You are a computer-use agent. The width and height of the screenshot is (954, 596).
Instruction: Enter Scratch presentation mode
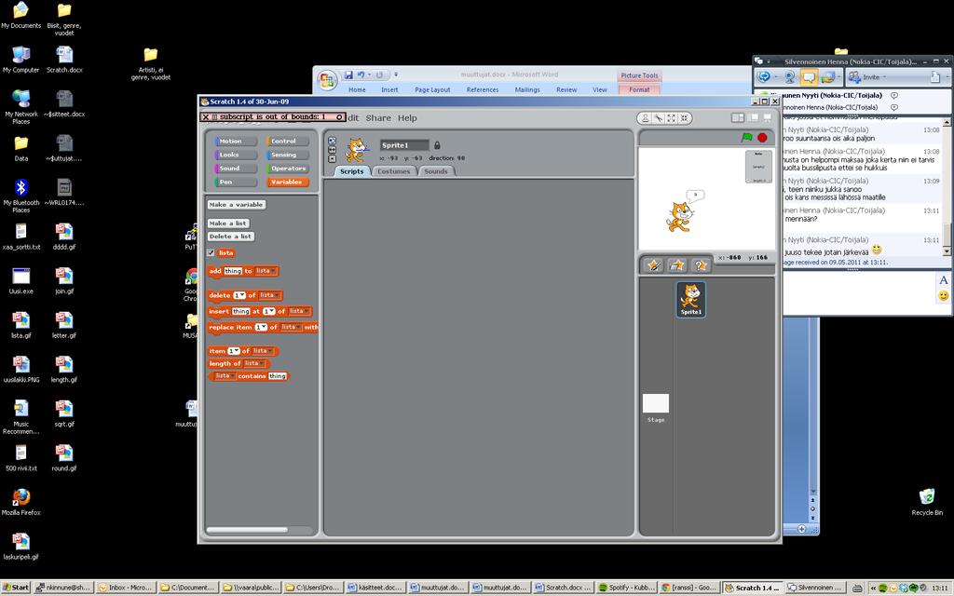tap(768, 117)
